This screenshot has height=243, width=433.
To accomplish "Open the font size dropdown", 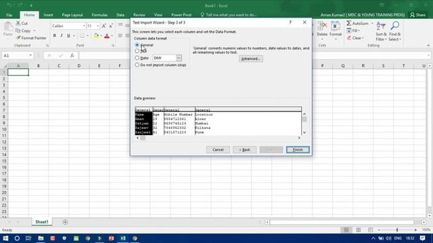I will click(97, 26).
